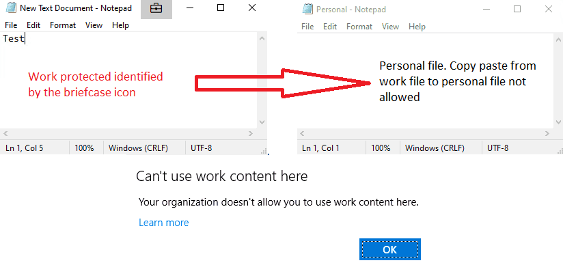Close the Personal Notepad window
The height and width of the screenshot is (265, 563).
pos(549,9)
